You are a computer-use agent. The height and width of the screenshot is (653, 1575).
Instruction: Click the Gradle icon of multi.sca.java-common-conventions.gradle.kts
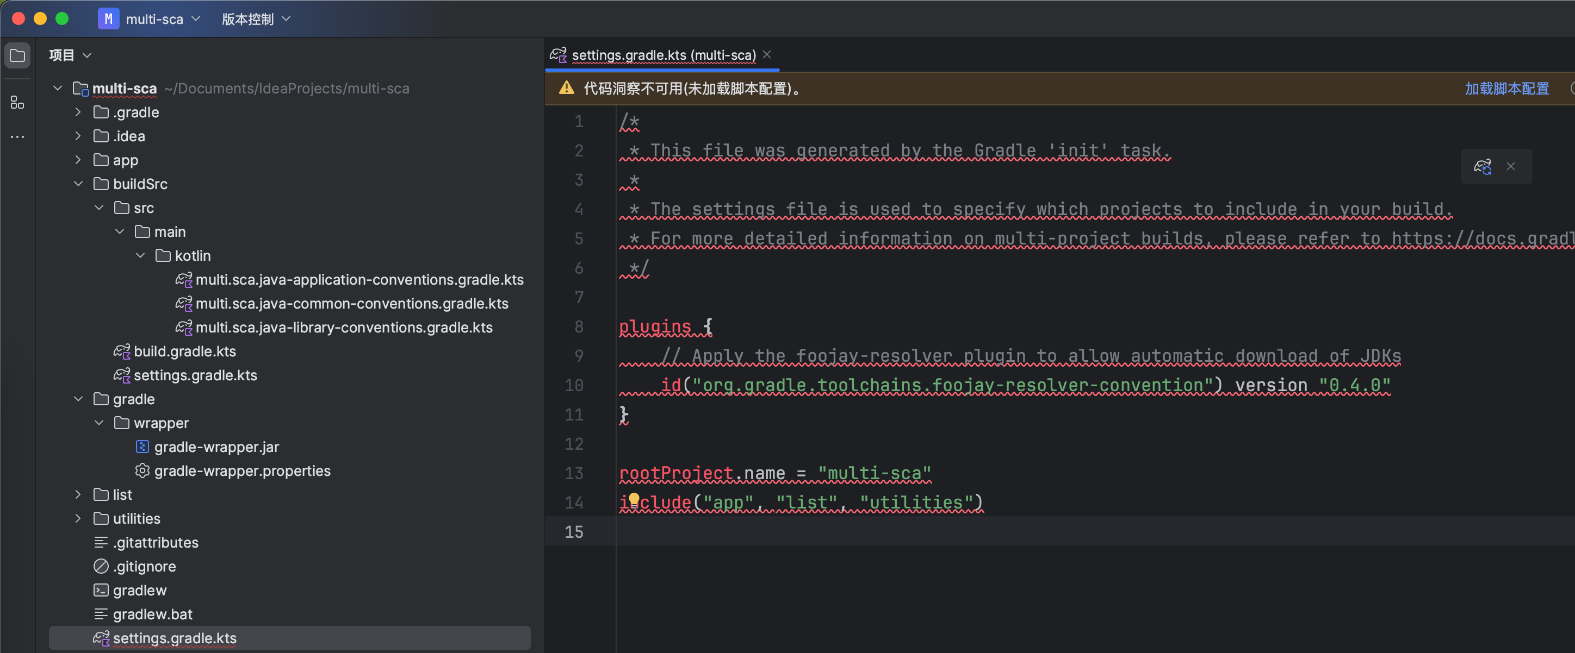(184, 304)
